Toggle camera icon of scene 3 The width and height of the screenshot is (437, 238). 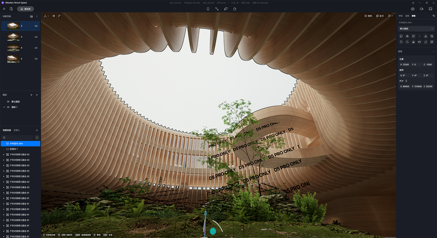click(x=36, y=37)
